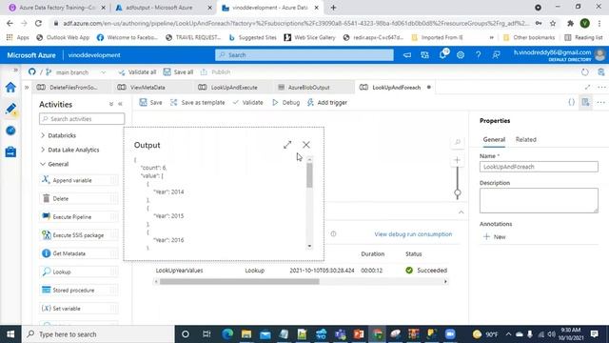Select the Execute Pipeline activity
Viewport: 609px width, 343px height.
(x=79, y=216)
